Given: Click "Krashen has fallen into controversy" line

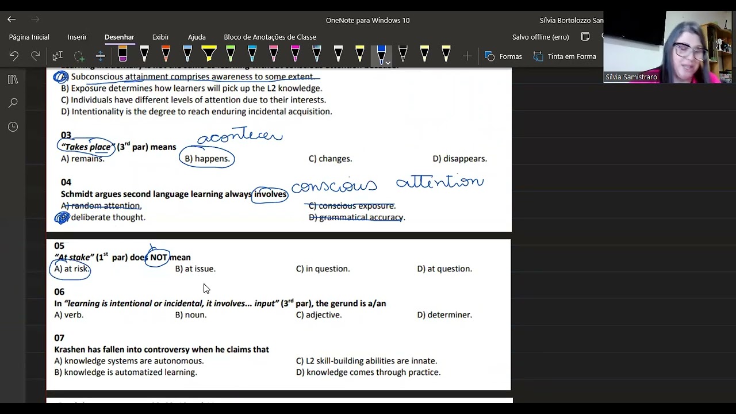Looking at the screenshot, I should tap(162, 349).
